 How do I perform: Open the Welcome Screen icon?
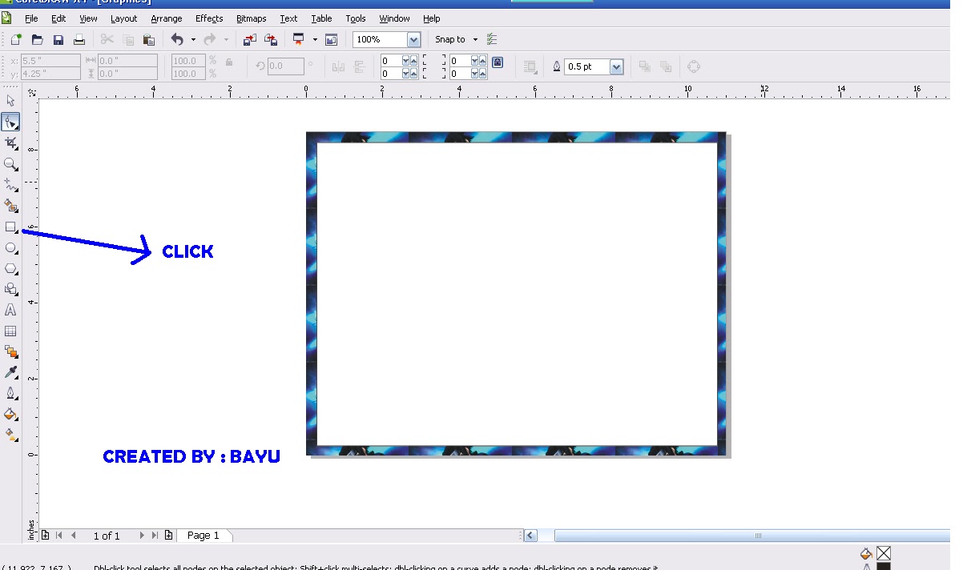click(x=332, y=39)
